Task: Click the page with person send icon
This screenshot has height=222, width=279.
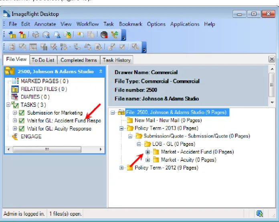Action: pos(57,35)
